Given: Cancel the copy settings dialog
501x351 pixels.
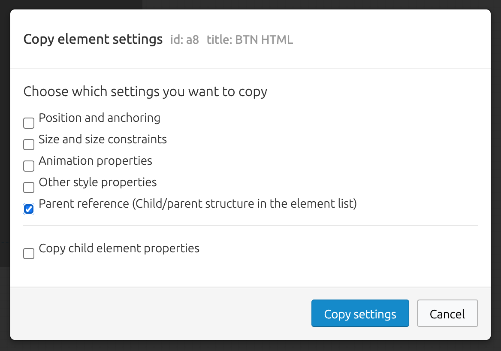Looking at the screenshot, I should [x=447, y=313].
